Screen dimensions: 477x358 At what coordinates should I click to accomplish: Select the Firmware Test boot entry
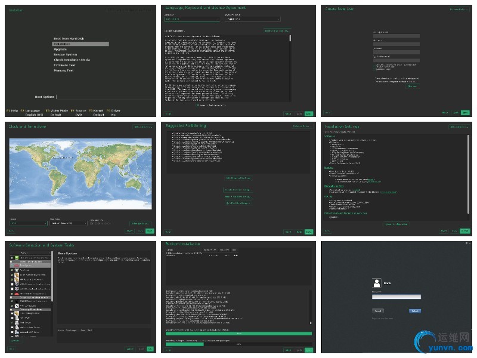click(x=64, y=65)
